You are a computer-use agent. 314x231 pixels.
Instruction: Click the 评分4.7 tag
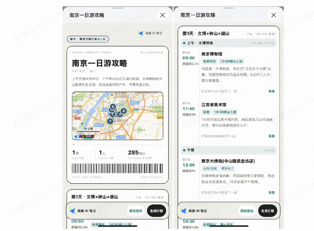[227, 169]
